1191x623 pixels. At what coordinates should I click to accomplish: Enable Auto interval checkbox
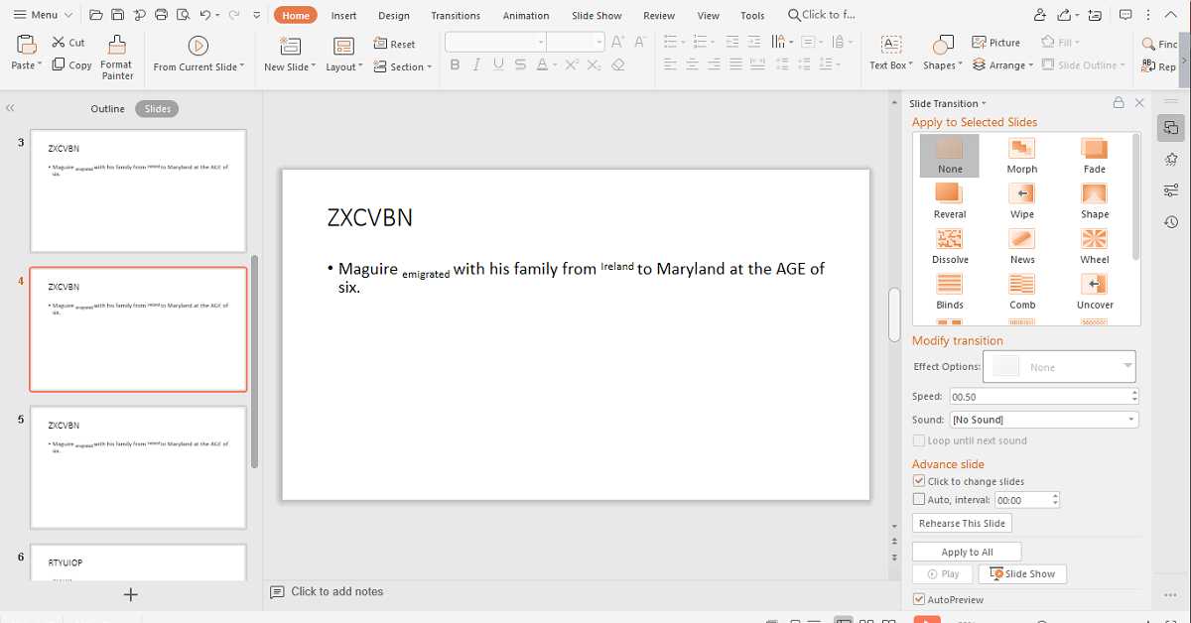pyautogui.click(x=919, y=500)
